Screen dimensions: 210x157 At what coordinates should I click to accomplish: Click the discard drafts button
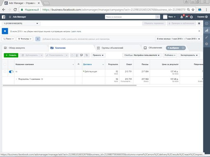pyautogui.click(x=154, y=23)
